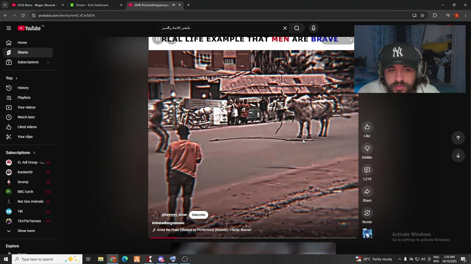Expand the You section
The image size is (471, 264).
click(x=12, y=78)
